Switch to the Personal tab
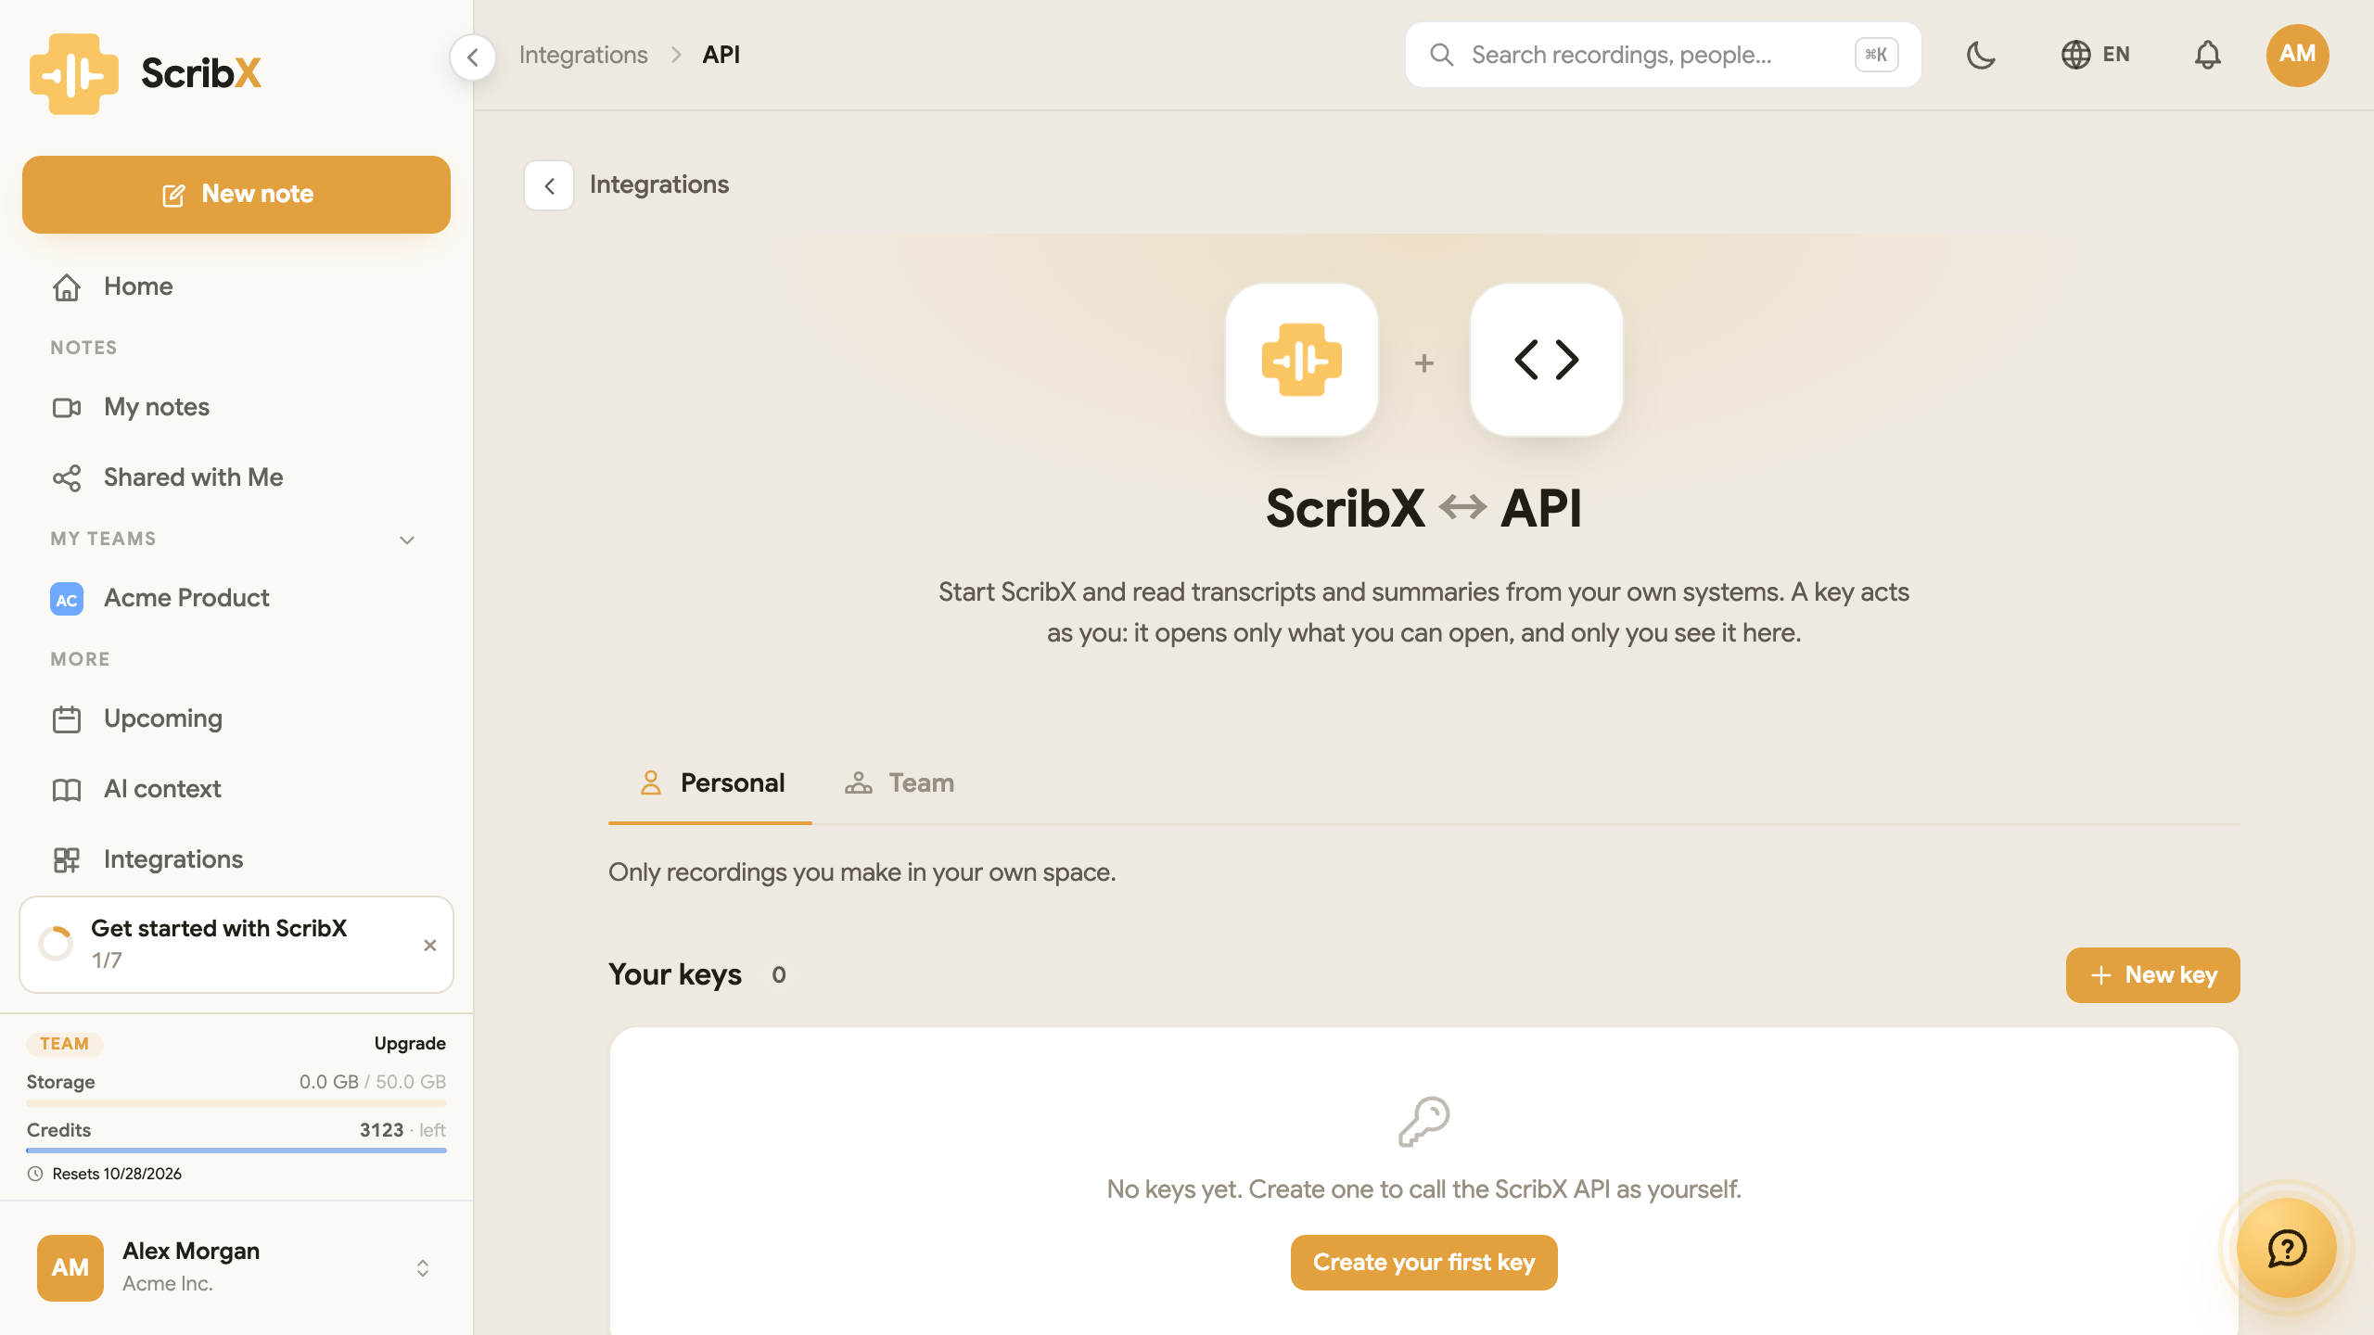 [710, 783]
